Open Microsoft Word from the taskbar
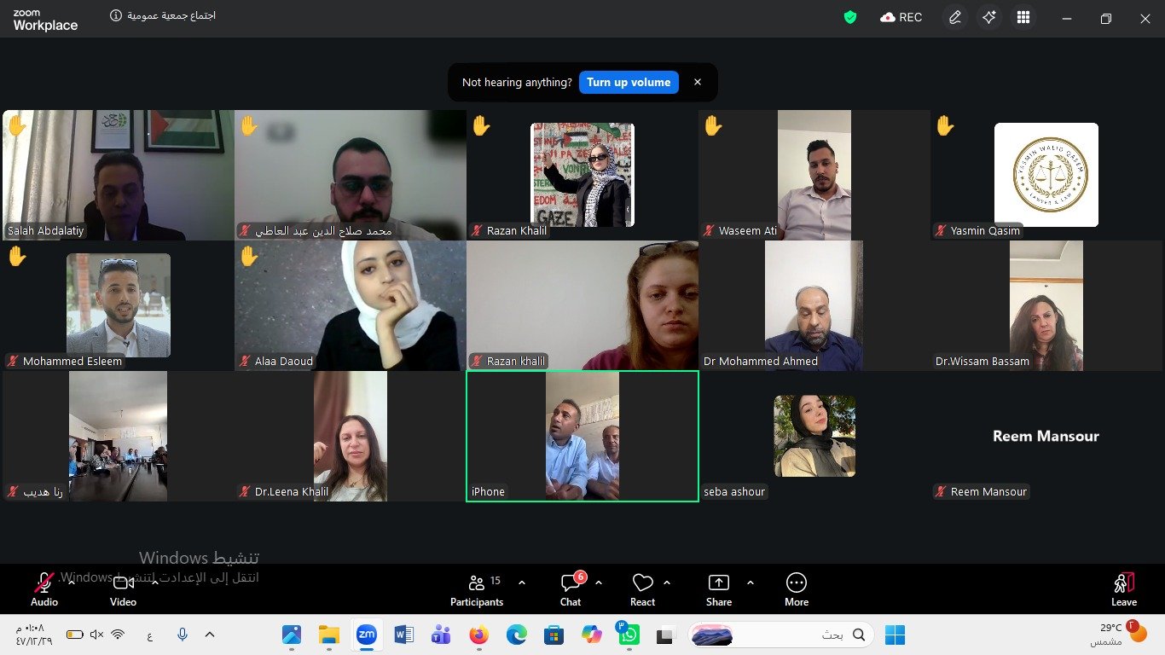Image resolution: width=1165 pixels, height=655 pixels. 404,635
